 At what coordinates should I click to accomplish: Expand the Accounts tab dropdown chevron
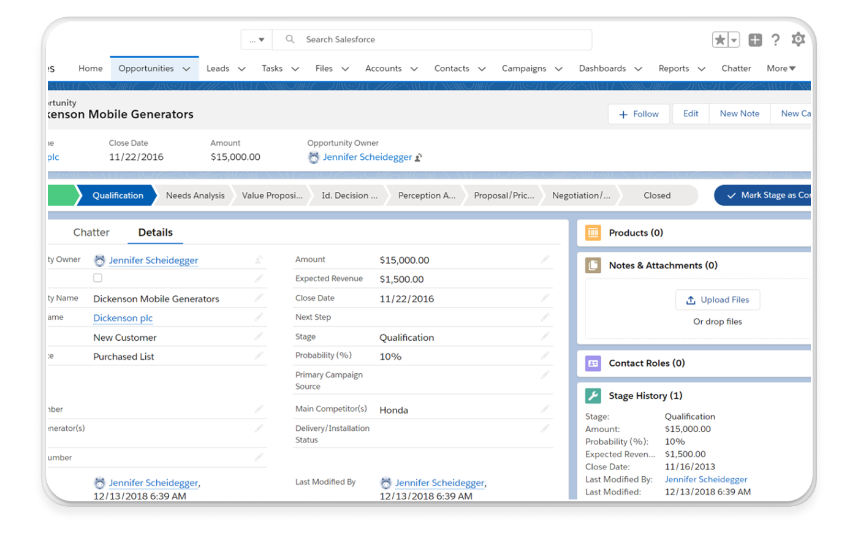[x=414, y=69]
